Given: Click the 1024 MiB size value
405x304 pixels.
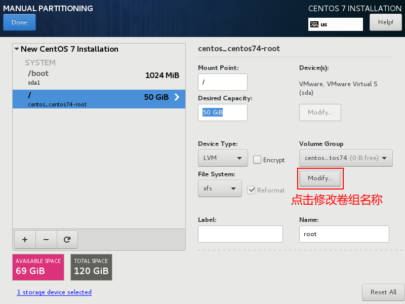Looking at the screenshot, I should (x=162, y=75).
